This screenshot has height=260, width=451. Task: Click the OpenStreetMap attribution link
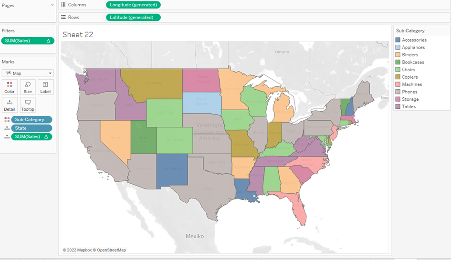pyautogui.click(x=111, y=250)
